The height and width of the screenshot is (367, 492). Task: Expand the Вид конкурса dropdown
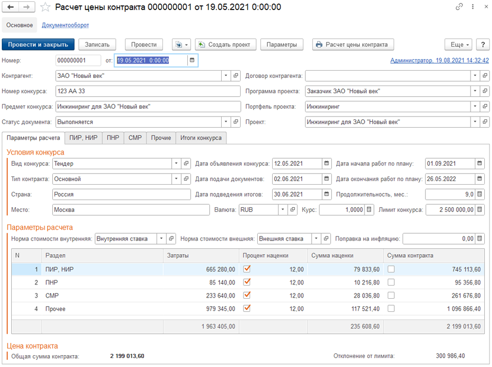point(176,163)
